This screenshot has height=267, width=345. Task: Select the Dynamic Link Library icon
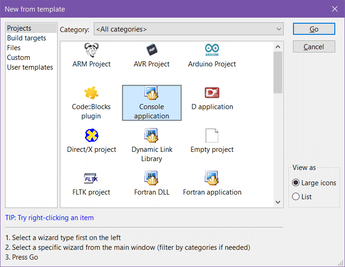point(152,136)
